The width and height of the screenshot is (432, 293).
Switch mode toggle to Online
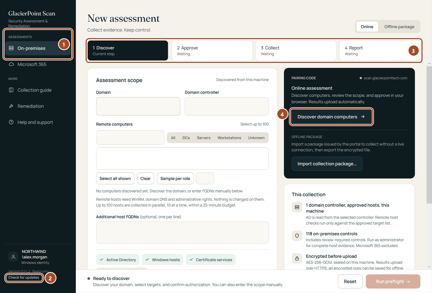367,27
